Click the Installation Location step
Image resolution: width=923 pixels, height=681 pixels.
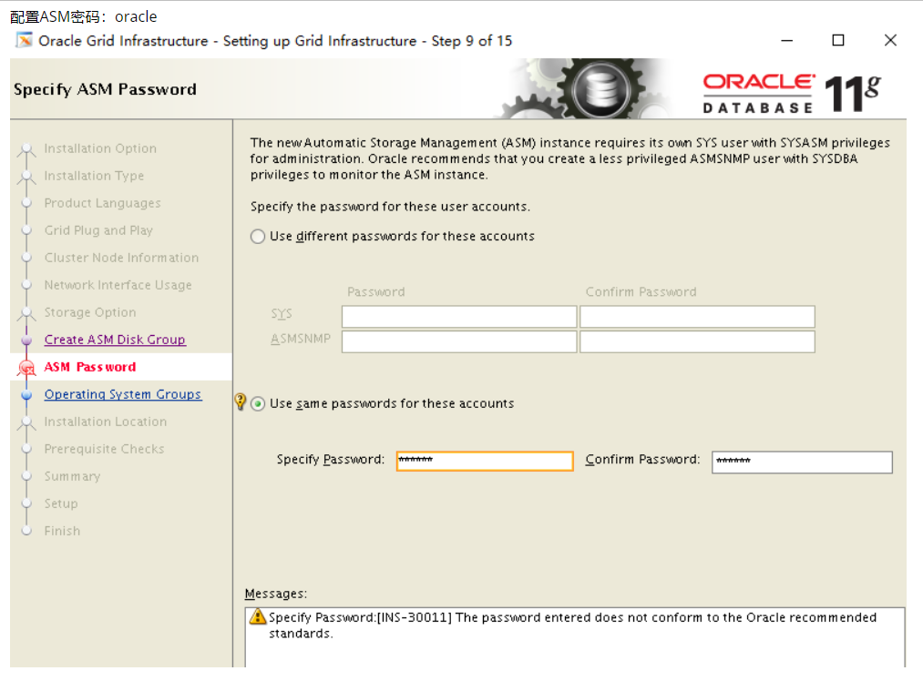[106, 422]
